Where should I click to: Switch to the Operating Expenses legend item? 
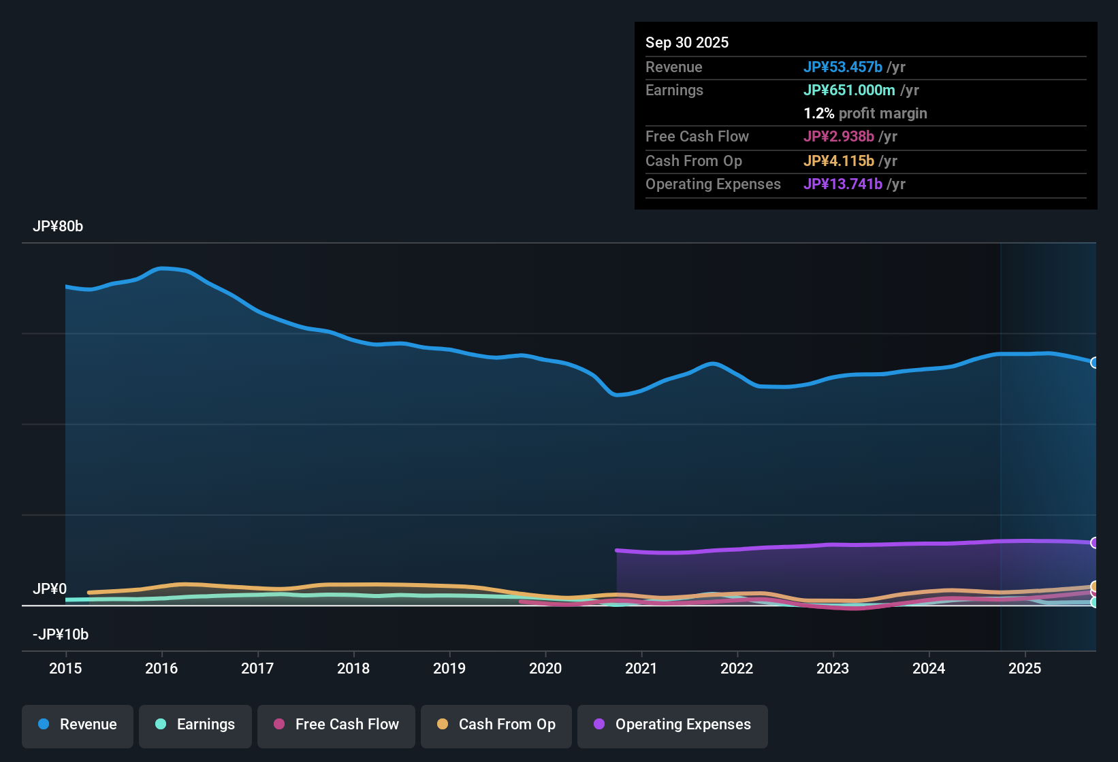pos(672,725)
